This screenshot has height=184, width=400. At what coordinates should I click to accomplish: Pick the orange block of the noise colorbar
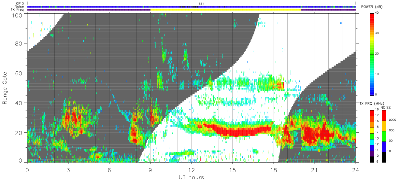tap(384, 126)
